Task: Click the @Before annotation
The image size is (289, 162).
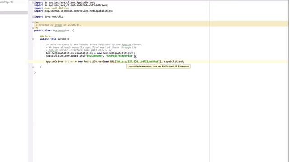Action: [45, 36]
